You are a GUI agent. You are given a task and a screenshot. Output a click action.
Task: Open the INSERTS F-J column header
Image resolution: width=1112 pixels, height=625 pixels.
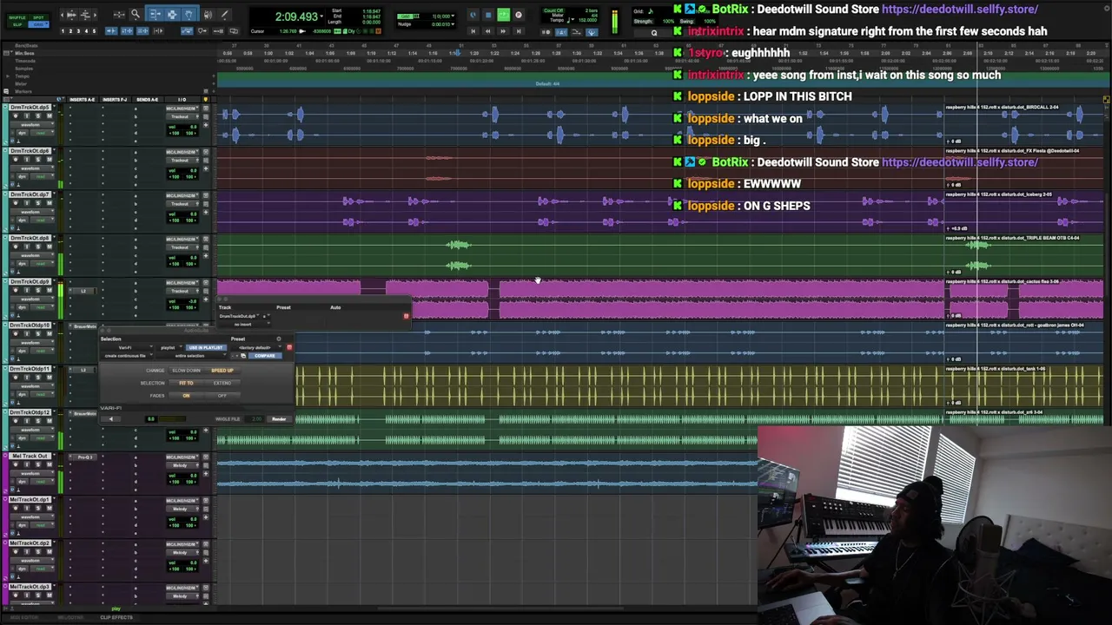coord(115,100)
